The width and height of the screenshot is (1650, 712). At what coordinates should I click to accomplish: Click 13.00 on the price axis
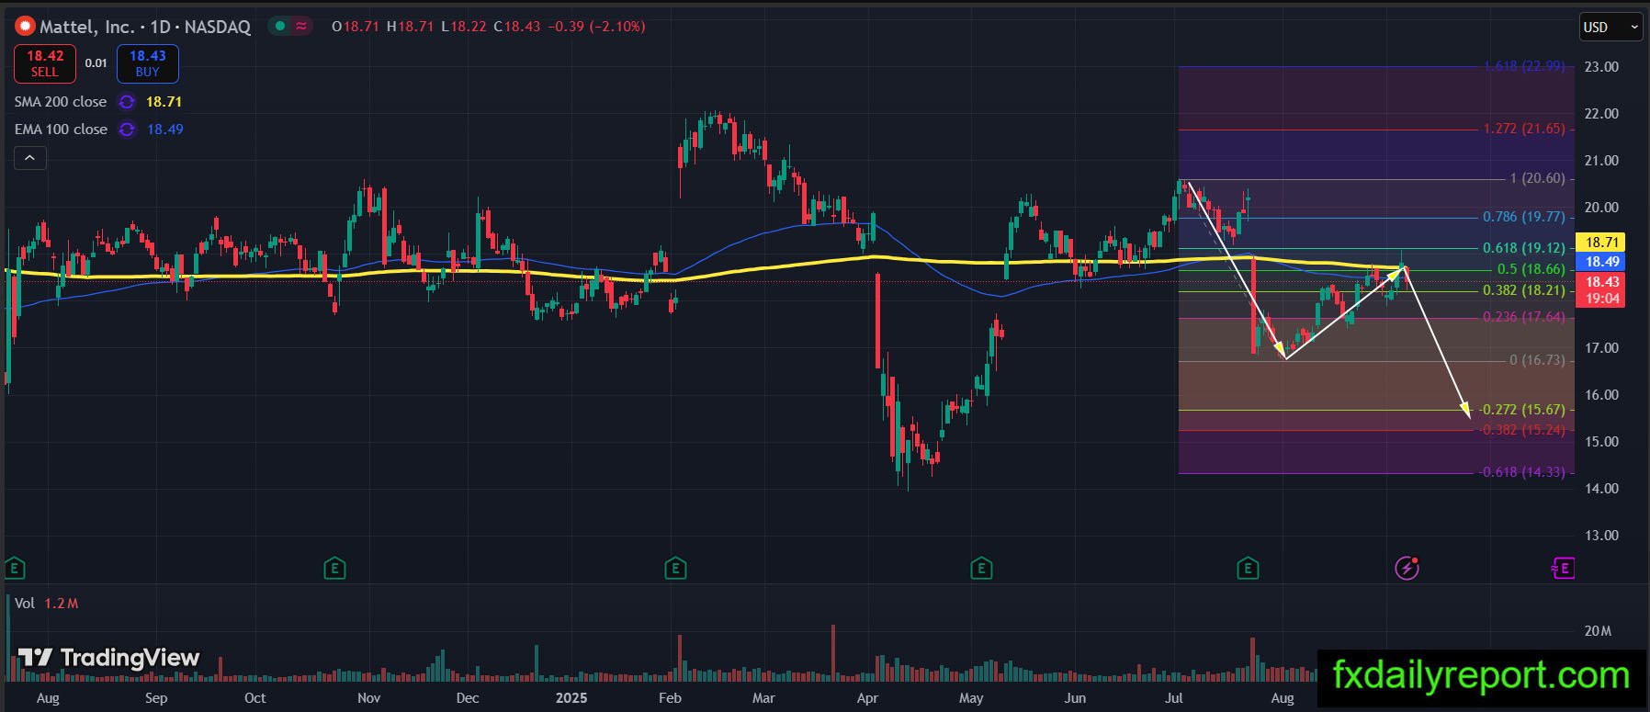tap(1601, 536)
